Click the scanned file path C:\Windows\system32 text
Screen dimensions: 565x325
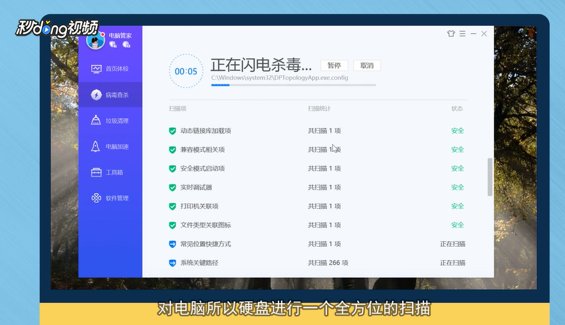click(x=280, y=78)
